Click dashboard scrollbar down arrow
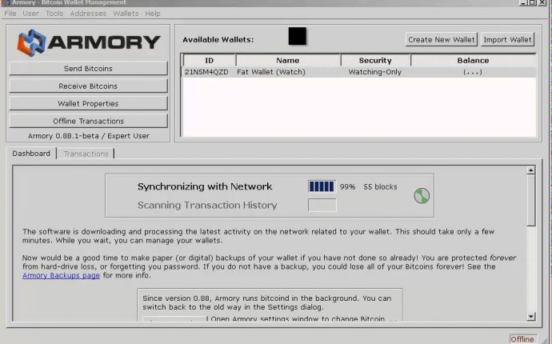The image size is (552, 344). pos(531,317)
